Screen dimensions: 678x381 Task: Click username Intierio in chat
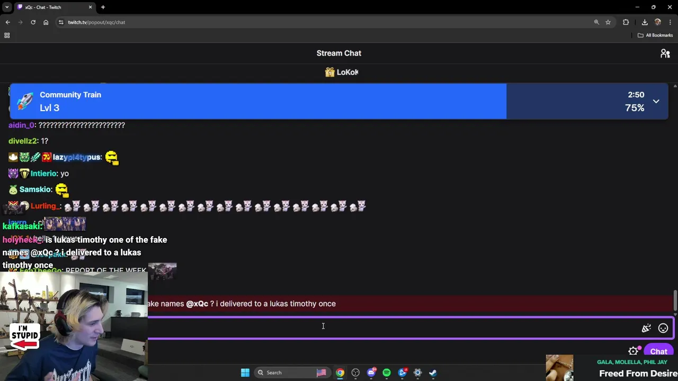tap(43, 173)
